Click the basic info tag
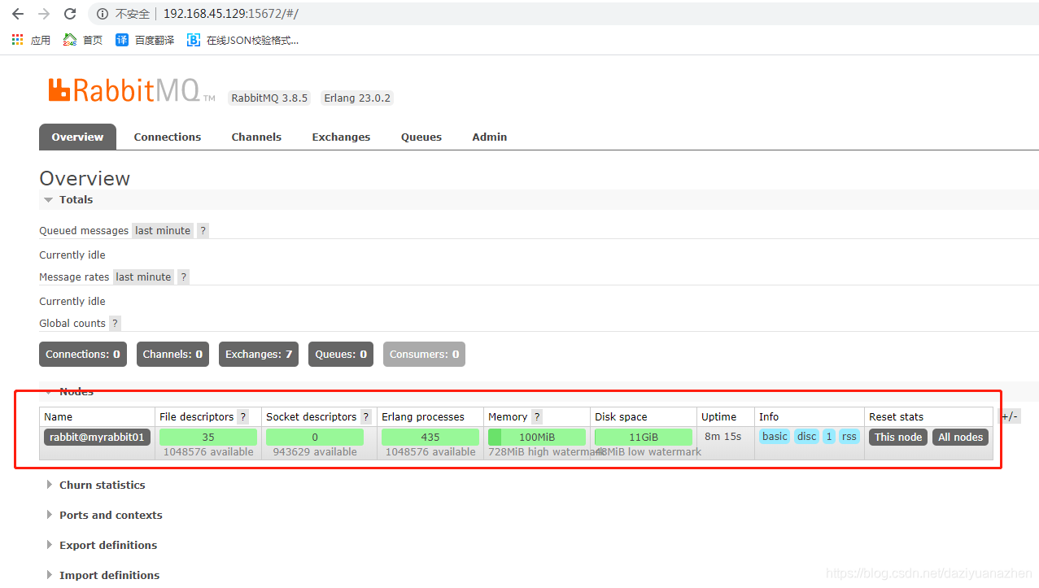The height and width of the screenshot is (588, 1039). [x=775, y=437]
